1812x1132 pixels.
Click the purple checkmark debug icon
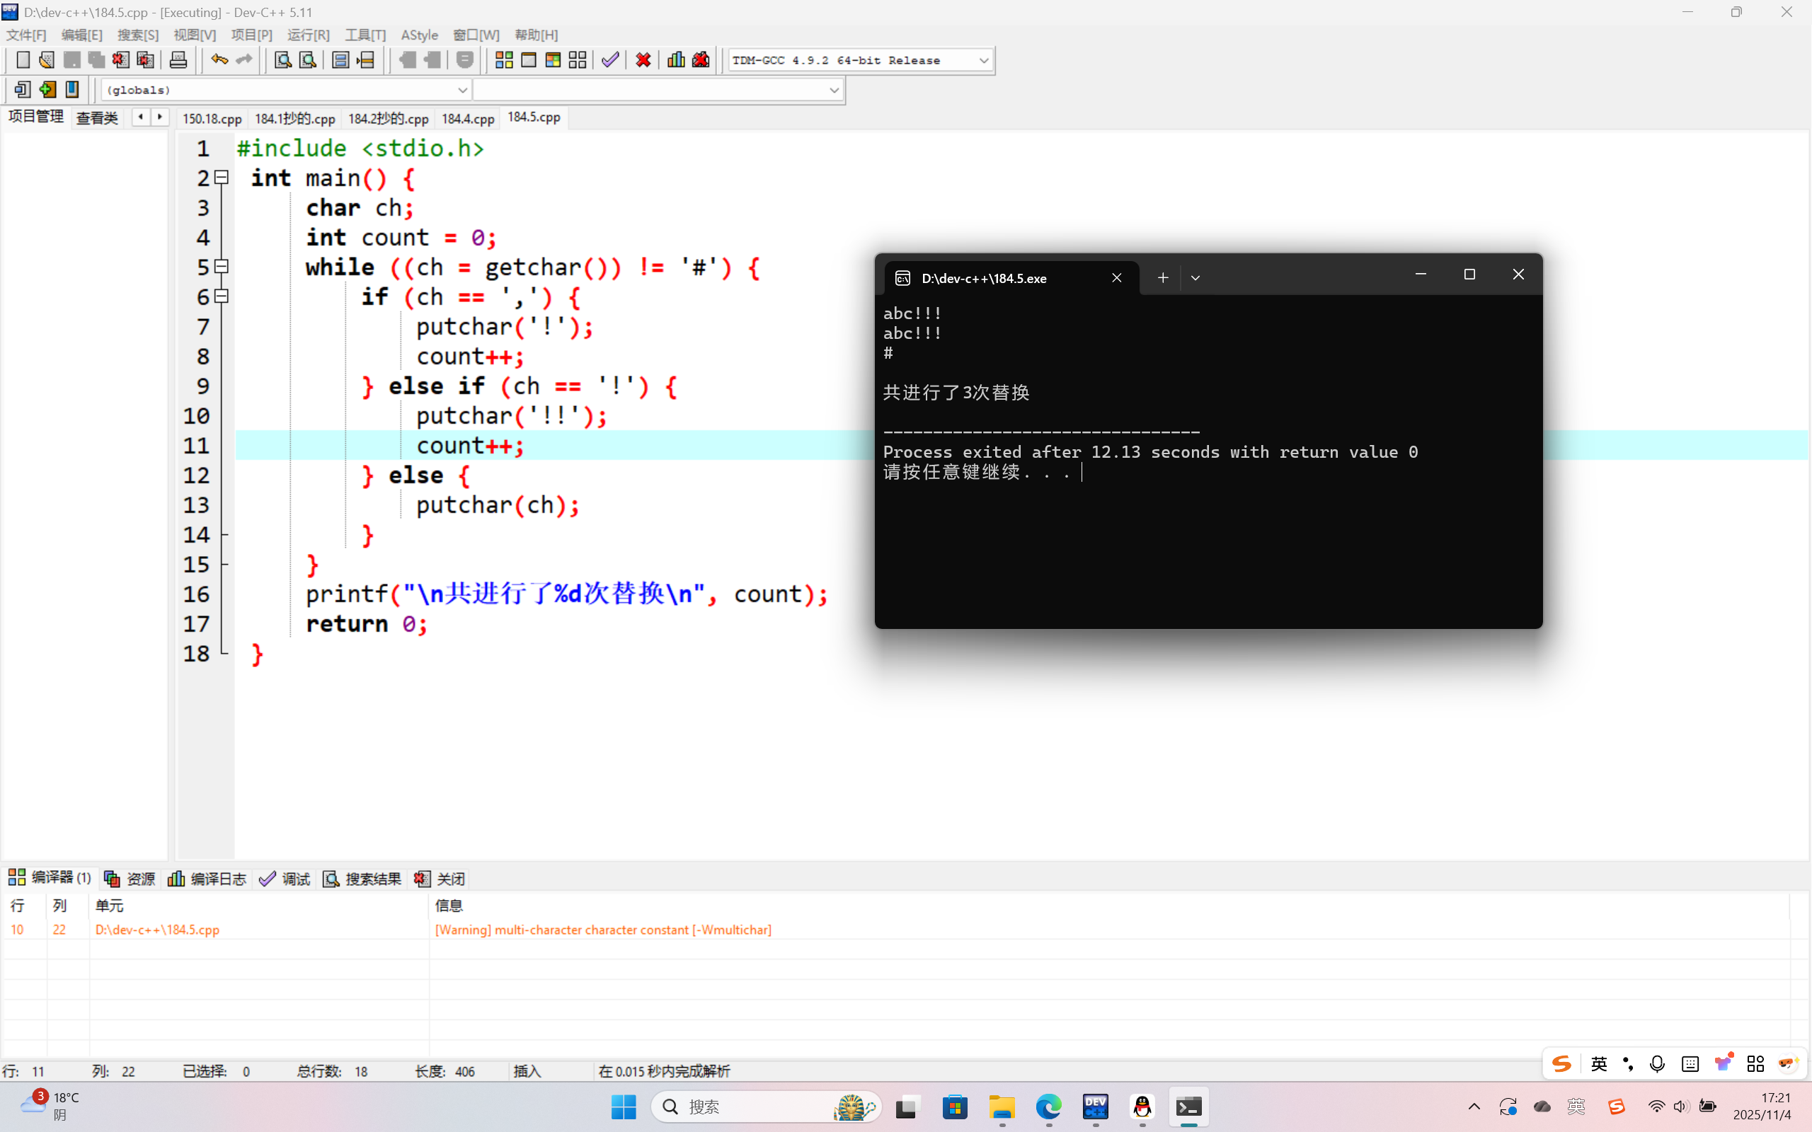coord(610,60)
